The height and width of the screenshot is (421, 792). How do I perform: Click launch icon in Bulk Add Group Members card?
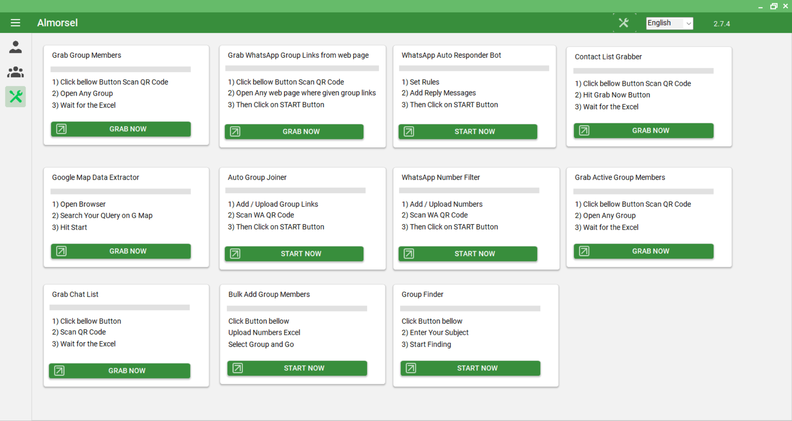click(x=238, y=368)
